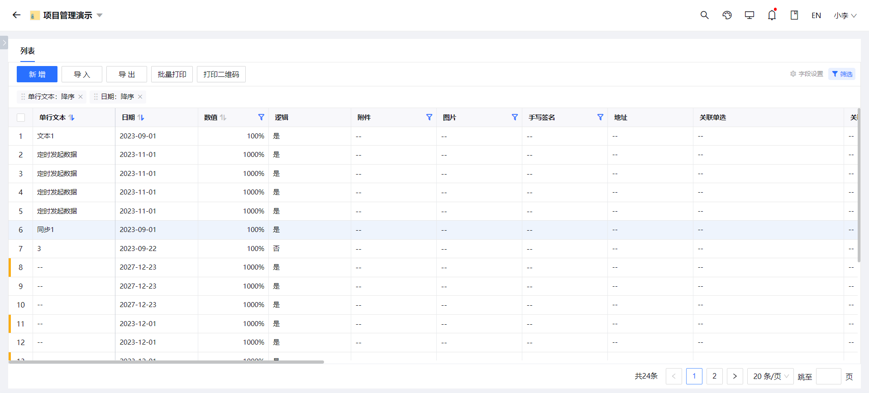Open filter for 数值 column

click(x=261, y=117)
